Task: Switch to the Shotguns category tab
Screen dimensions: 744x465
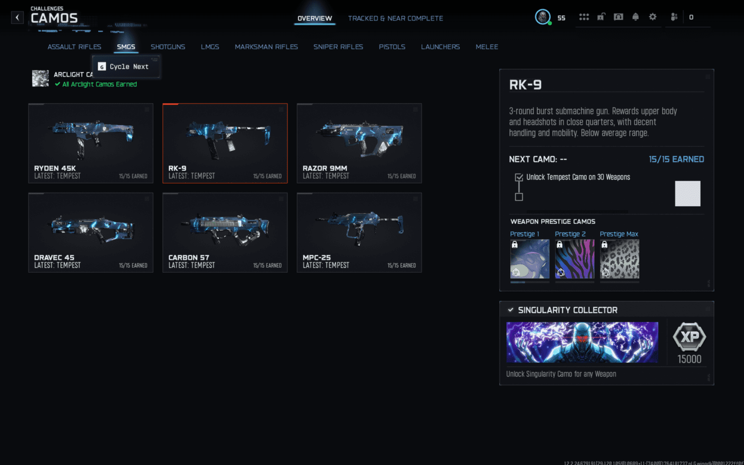Action: tap(168, 47)
